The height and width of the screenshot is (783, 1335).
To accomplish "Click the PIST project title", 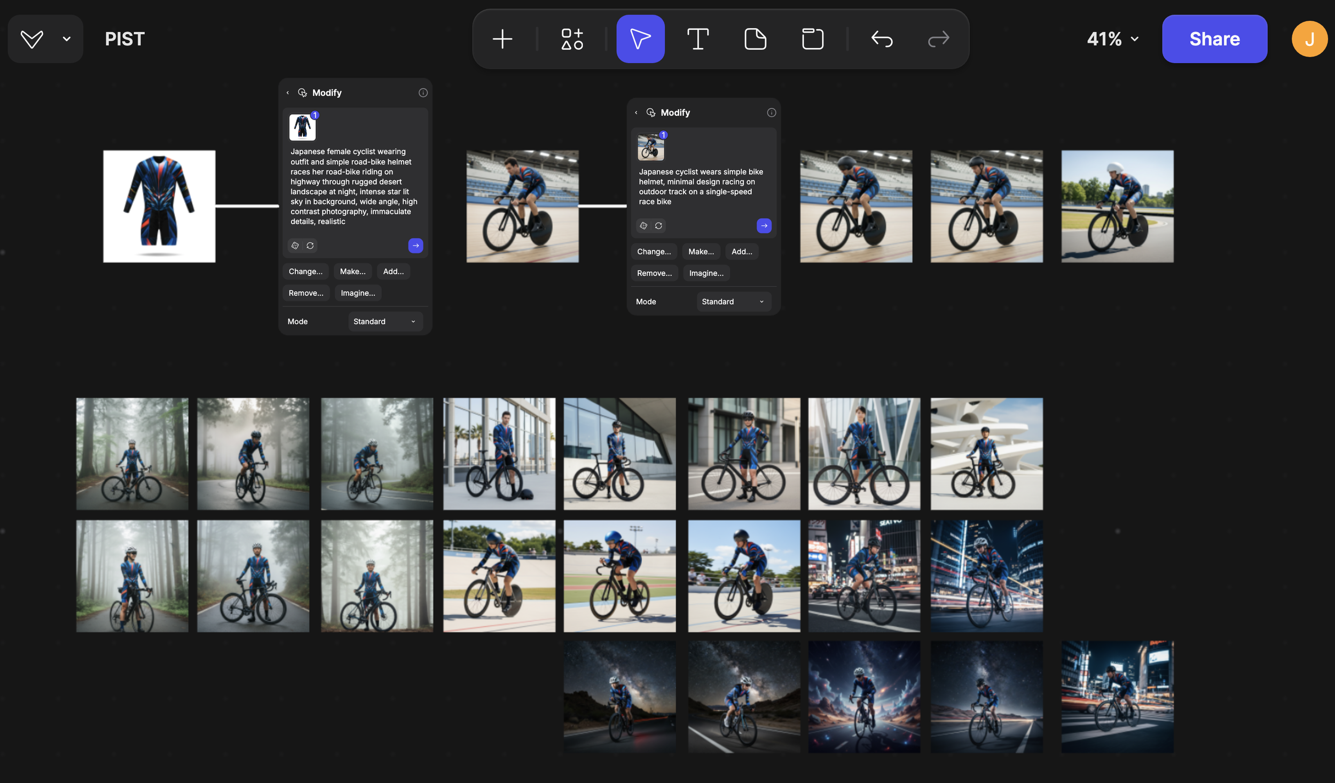I will tap(125, 39).
